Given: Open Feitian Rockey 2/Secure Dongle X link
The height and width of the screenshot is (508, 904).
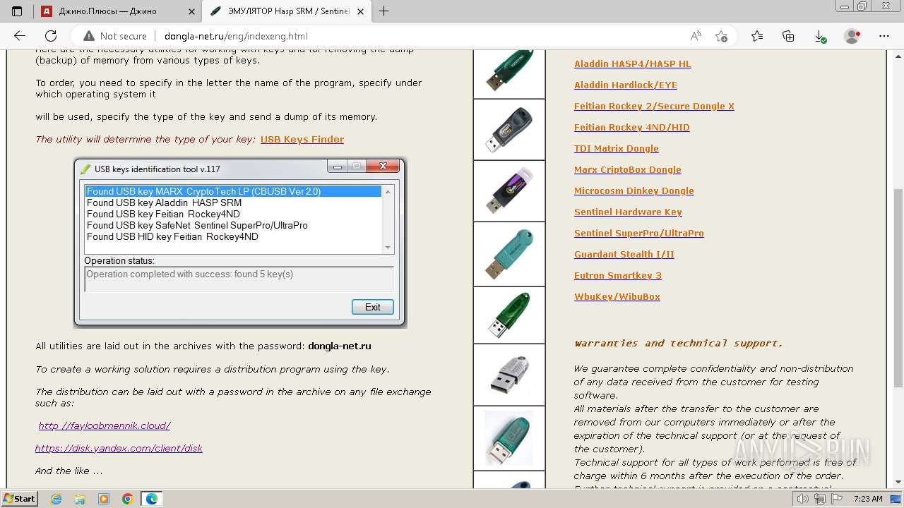Looking at the screenshot, I should [654, 106].
